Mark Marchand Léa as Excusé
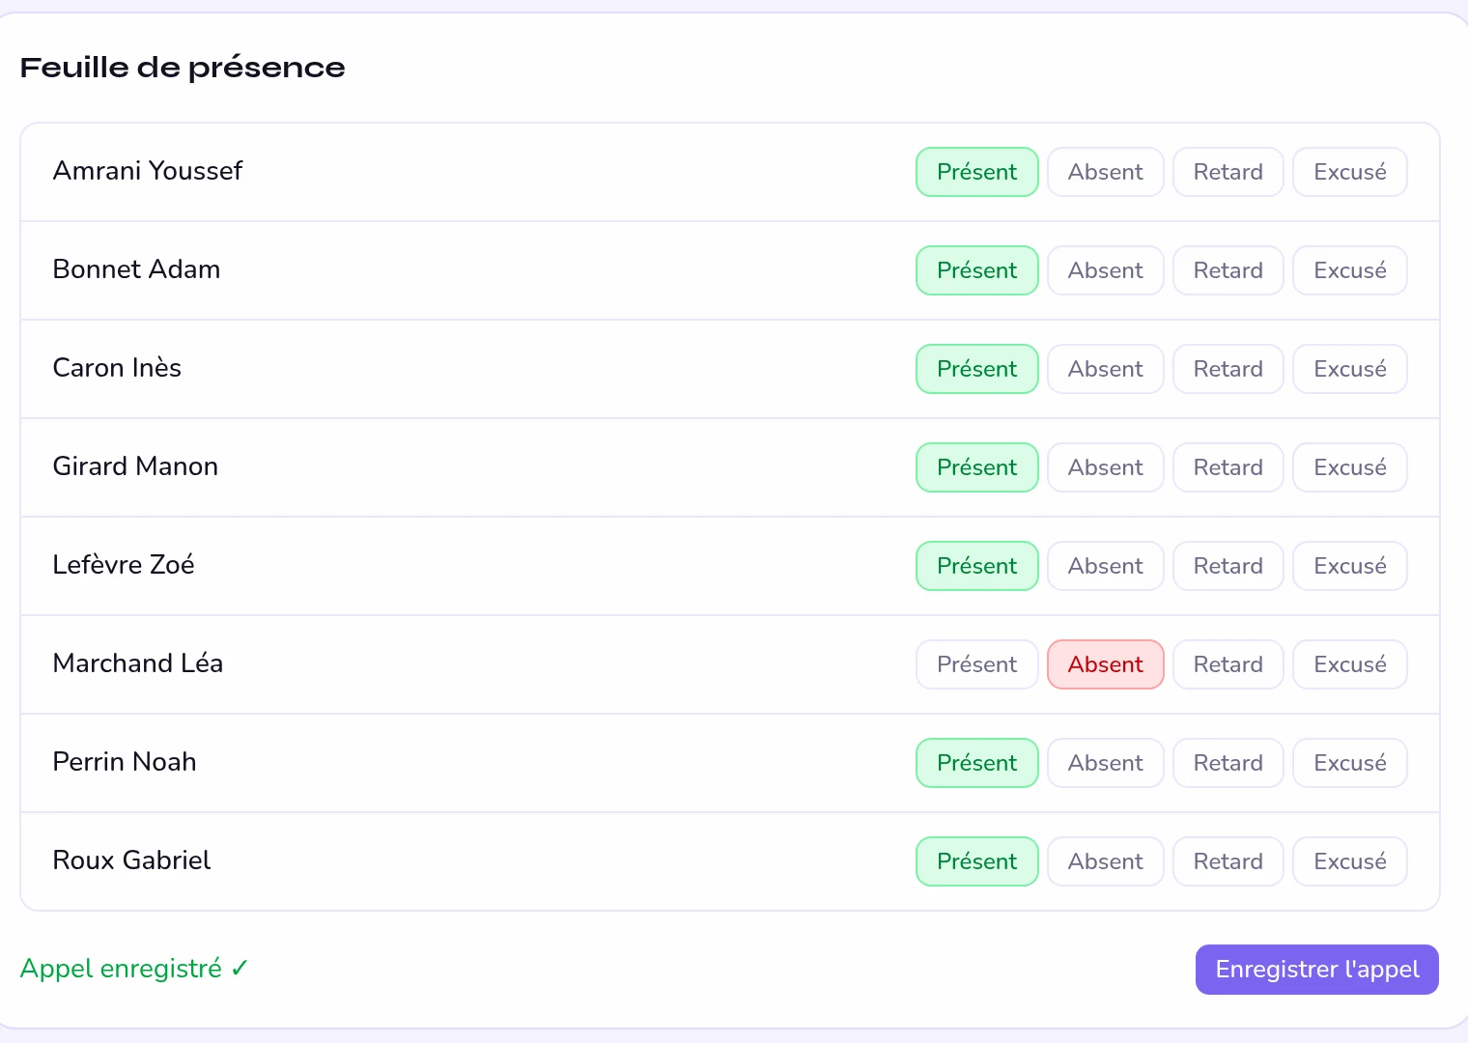Screen dimensions: 1468x1043 [1349, 664]
